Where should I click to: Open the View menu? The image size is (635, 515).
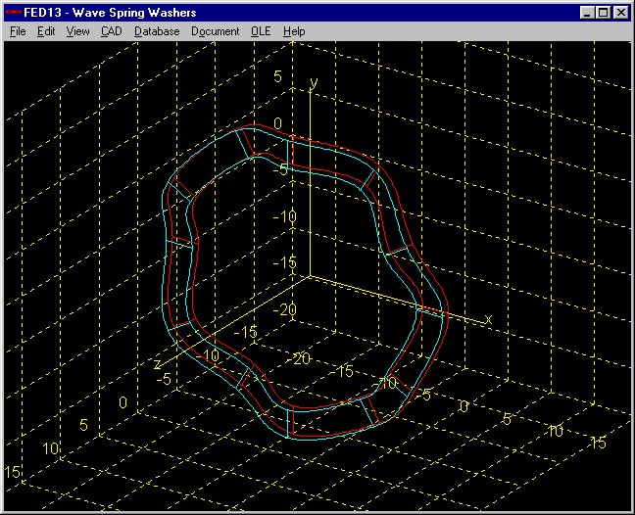click(77, 31)
